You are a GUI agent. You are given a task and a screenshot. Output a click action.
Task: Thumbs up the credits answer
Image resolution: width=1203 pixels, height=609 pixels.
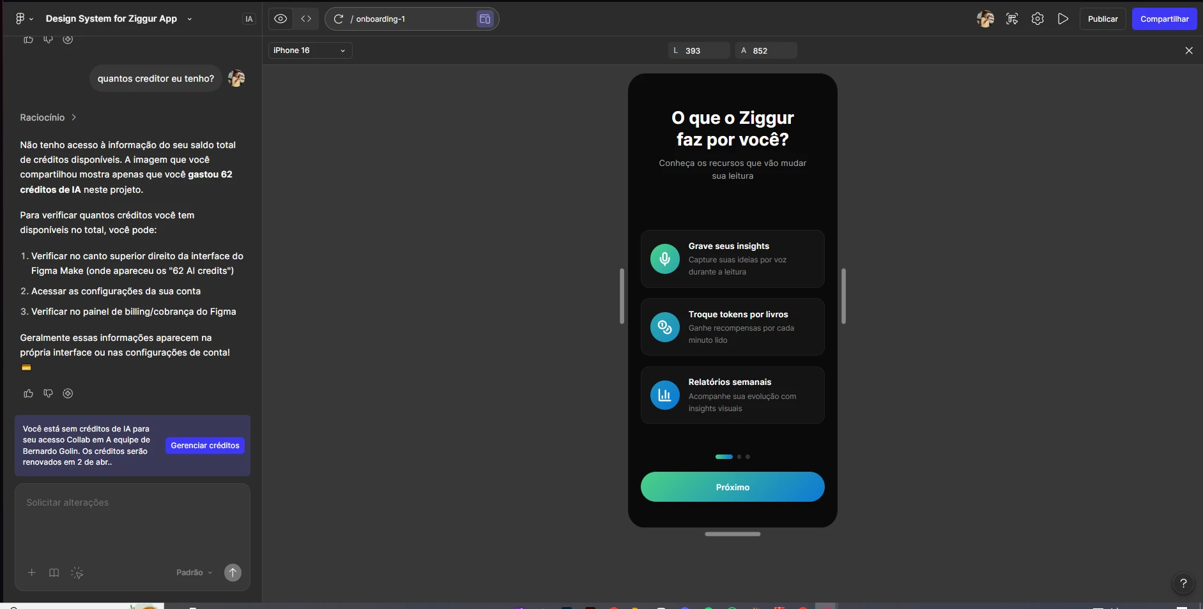tap(28, 393)
